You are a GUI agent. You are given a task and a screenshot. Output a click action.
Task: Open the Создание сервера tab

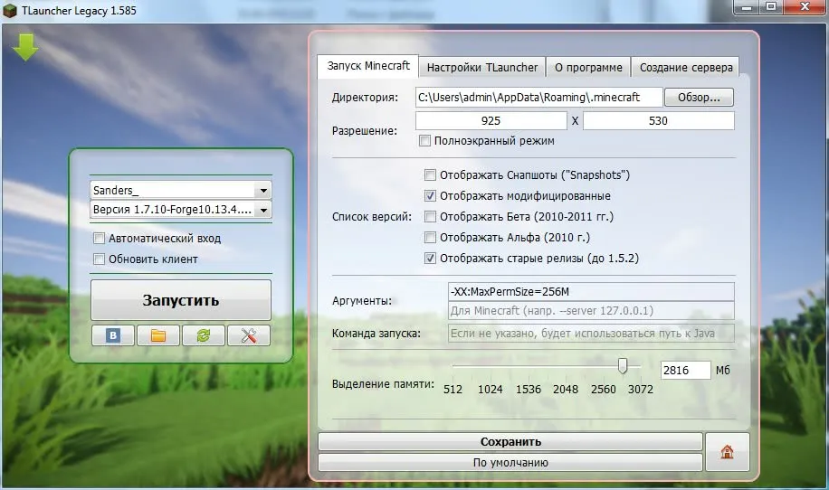(686, 67)
